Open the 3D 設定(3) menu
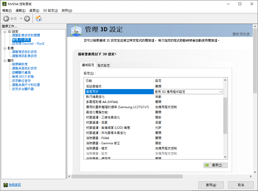 (50, 11)
